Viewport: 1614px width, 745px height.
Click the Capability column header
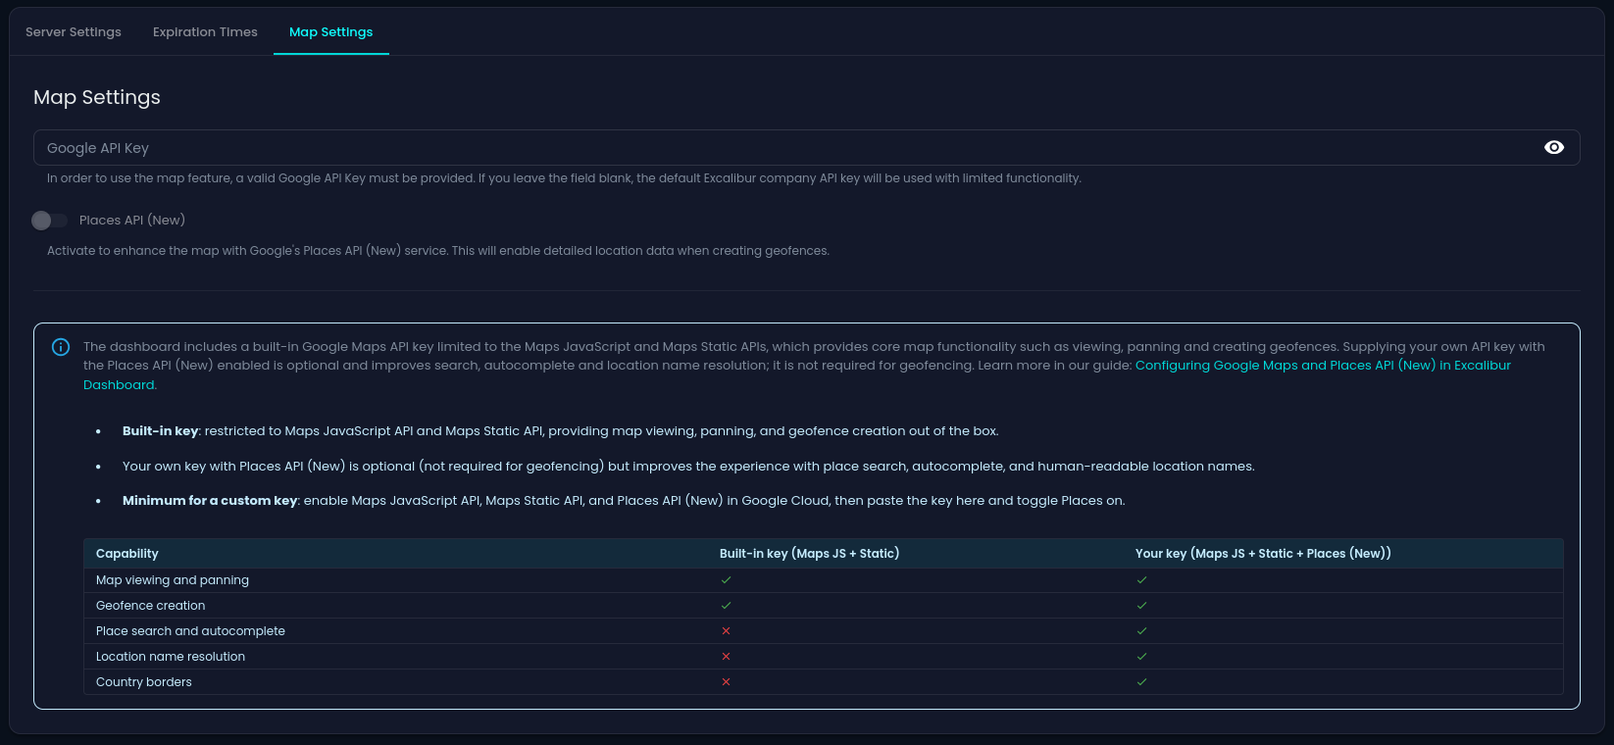[127, 554]
